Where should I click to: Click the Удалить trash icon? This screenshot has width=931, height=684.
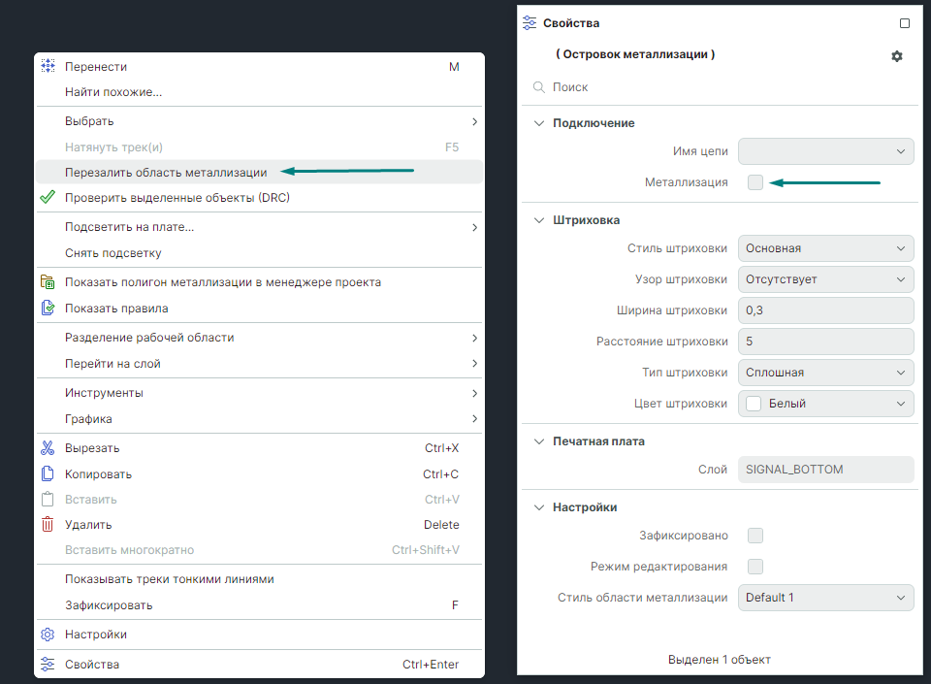coord(48,525)
